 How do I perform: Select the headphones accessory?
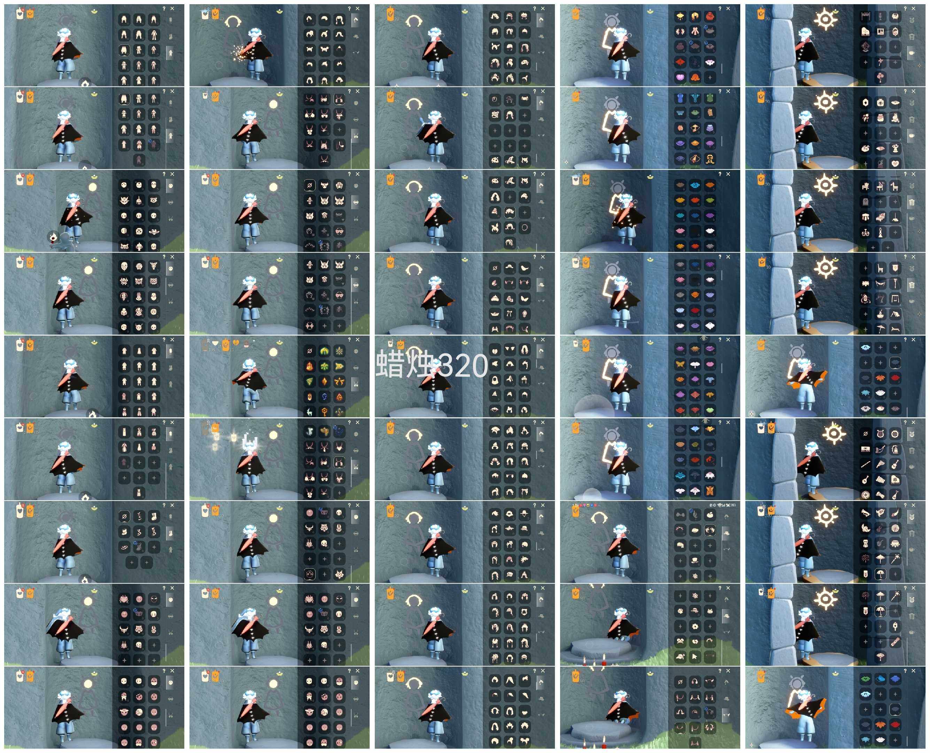(695, 682)
